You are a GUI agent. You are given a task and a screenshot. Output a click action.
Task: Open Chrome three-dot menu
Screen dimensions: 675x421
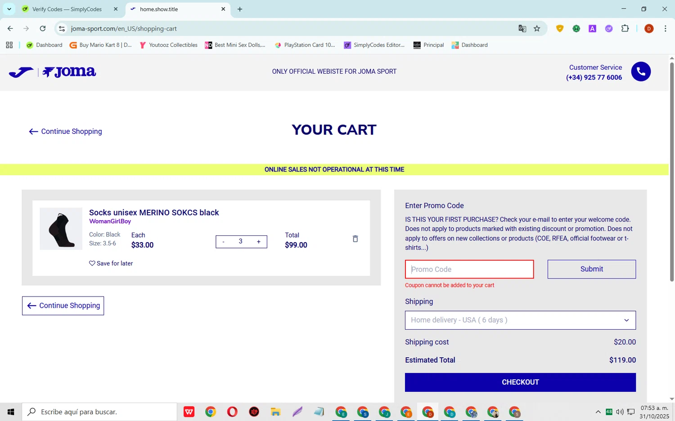pyautogui.click(x=665, y=28)
